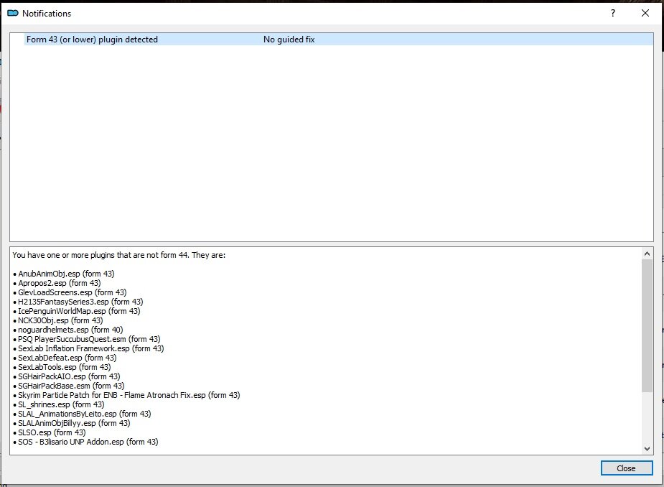This screenshot has height=487, width=664.
Task: Click the IcePenguinWorldMap.esp entry
Action: (x=78, y=311)
